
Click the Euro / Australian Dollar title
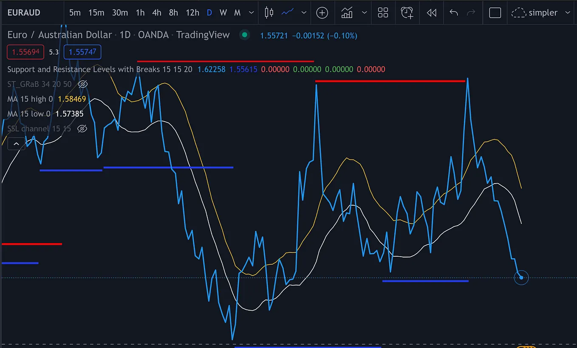[x=60, y=35]
